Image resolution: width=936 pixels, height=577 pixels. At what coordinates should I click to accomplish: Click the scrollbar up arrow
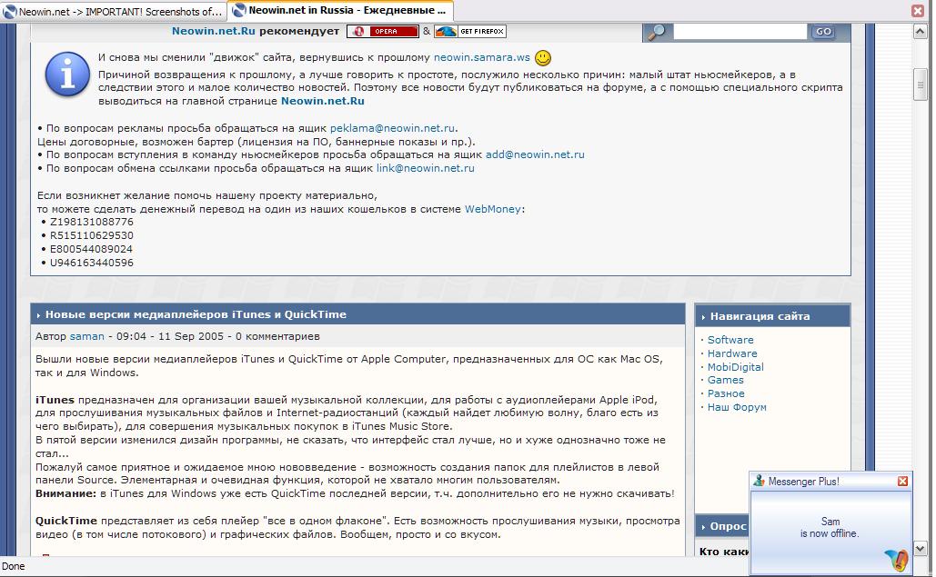[920, 32]
